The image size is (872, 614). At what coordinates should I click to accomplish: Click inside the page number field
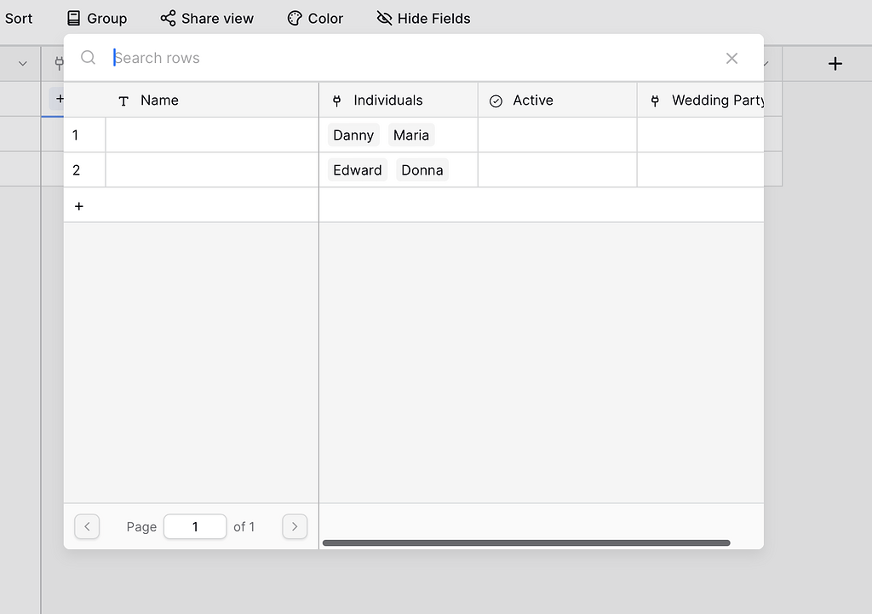tap(195, 526)
